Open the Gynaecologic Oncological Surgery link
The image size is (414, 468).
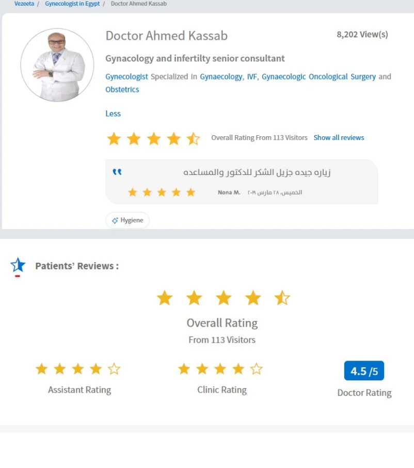[319, 76]
